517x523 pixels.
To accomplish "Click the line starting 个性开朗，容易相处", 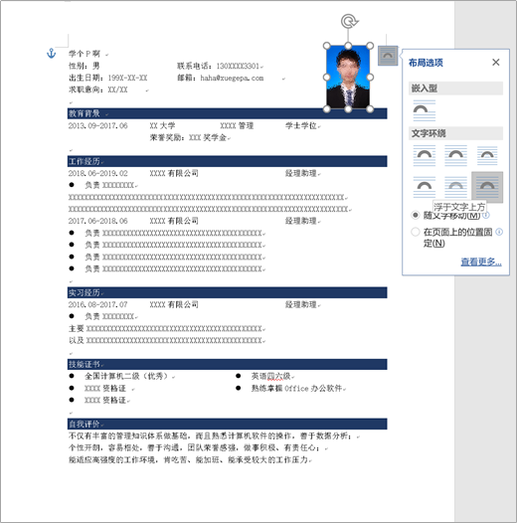I will tap(194, 448).
